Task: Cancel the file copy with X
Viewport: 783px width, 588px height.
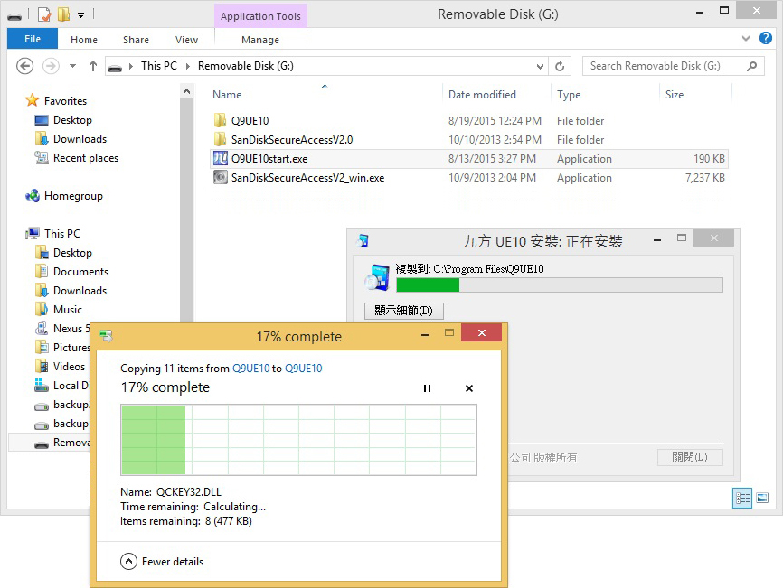Action: 469,388
